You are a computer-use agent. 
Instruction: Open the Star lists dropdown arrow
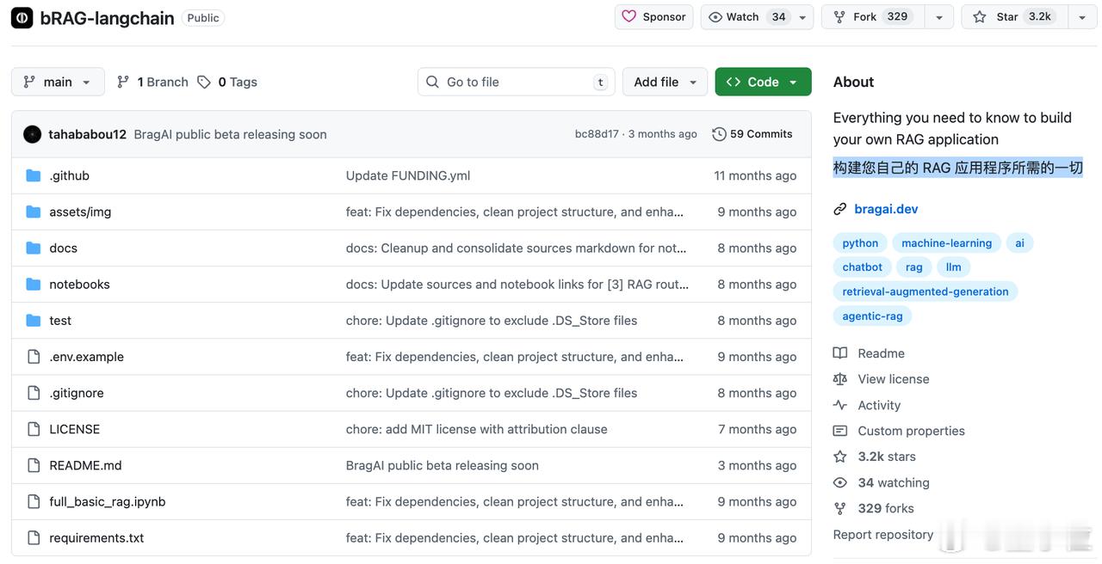[1081, 17]
